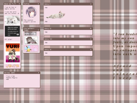Close the Site button + Stamps window
This screenshot has height=103, width=137.
(x=38, y=30)
